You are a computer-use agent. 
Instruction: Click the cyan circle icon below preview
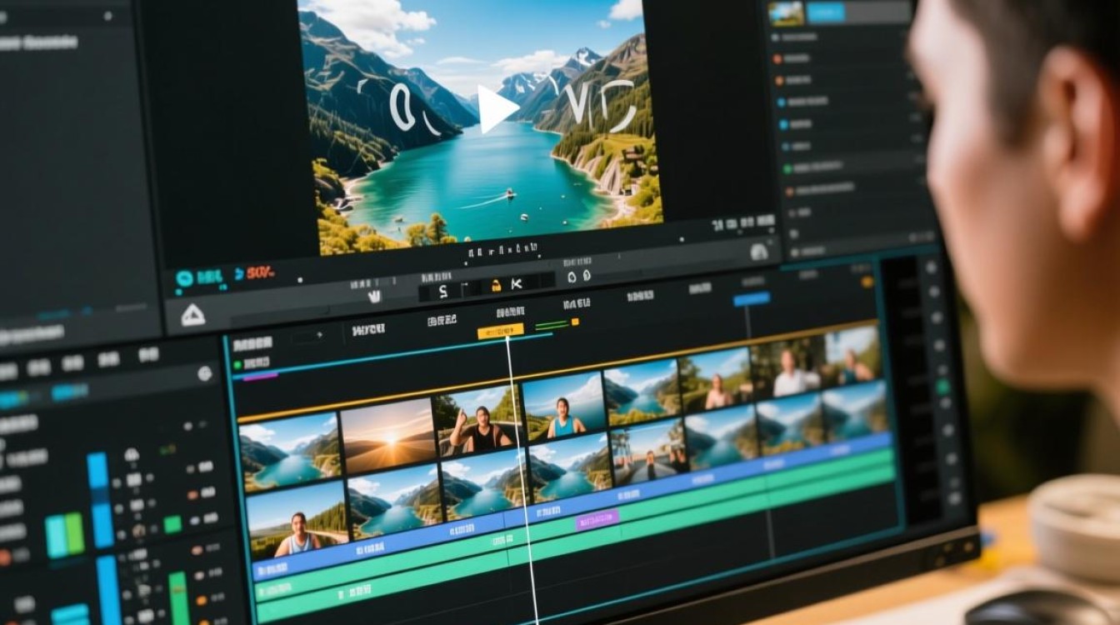click(184, 278)
